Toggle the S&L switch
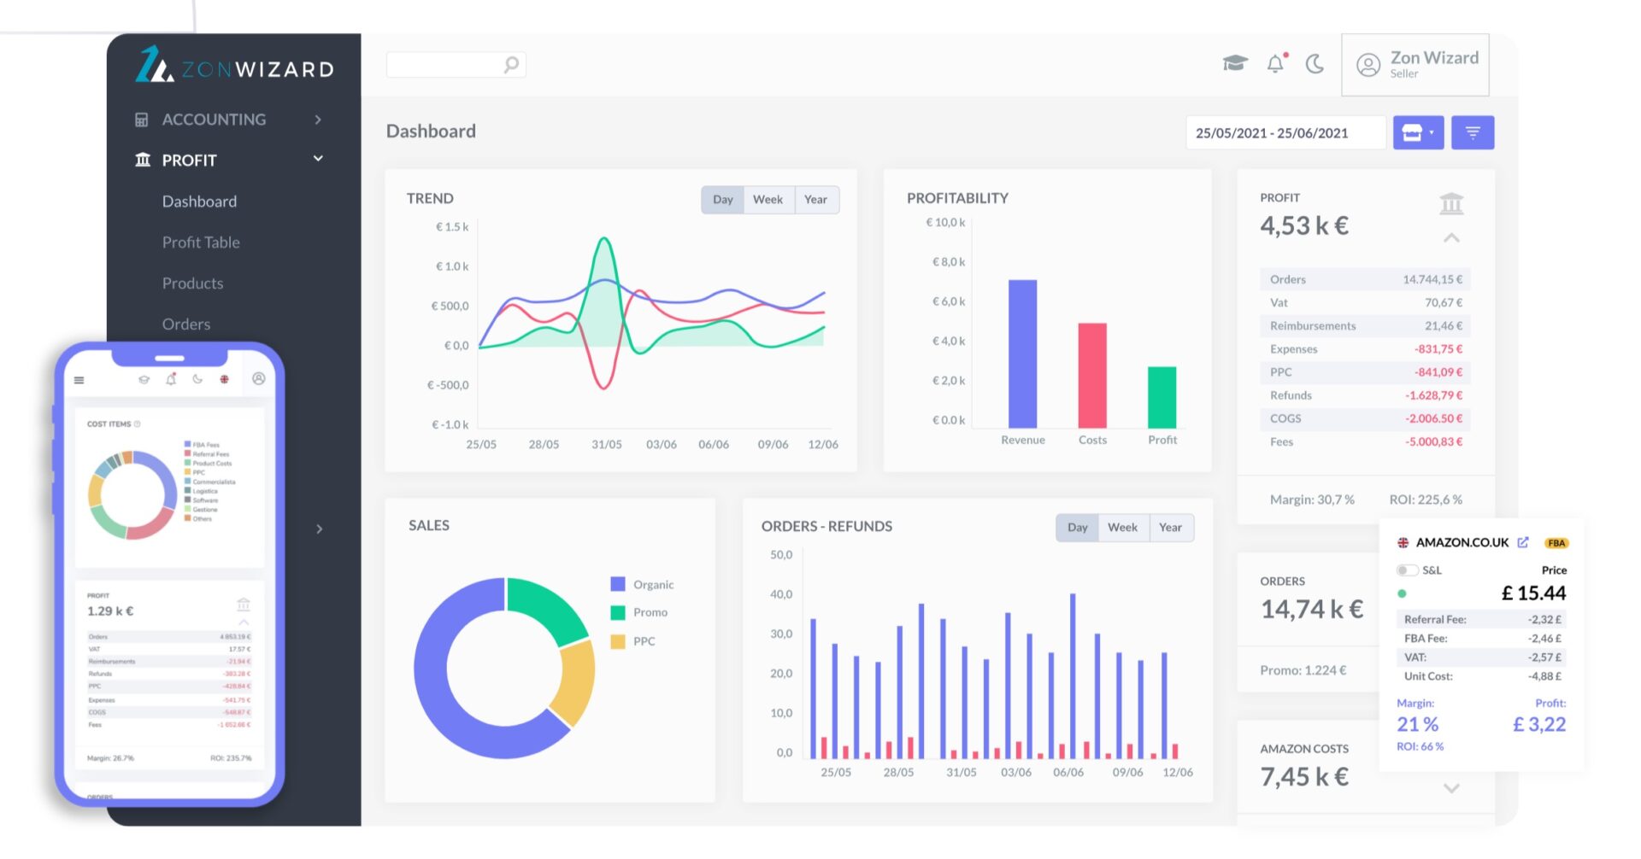The width and height of the screenshot is (1641, 859). [x=1406, y=570]
